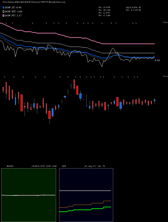Click the orange line in the ADX panel

(85, 204)
